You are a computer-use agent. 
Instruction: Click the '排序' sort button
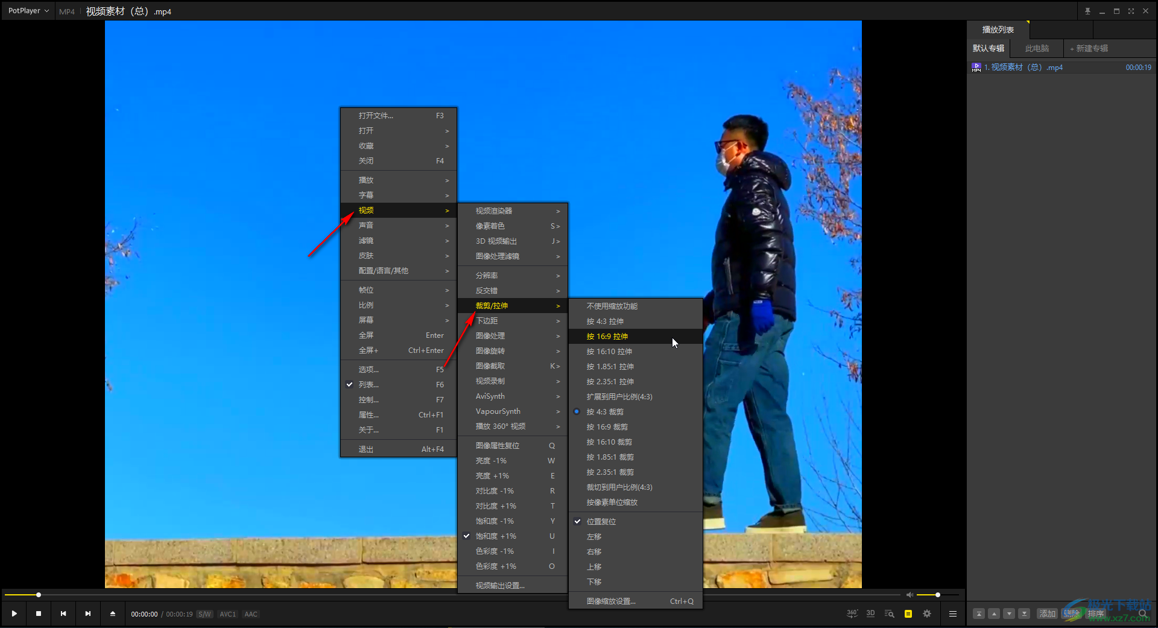click(1095, 614)
